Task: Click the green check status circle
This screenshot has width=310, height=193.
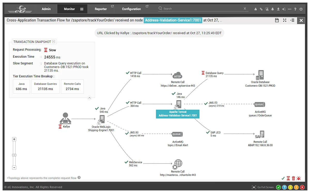Action: click(x=278, y=187)
